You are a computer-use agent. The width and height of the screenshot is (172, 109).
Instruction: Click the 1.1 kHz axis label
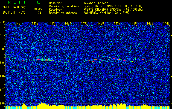pyautogui.click(x=2, y=35)
